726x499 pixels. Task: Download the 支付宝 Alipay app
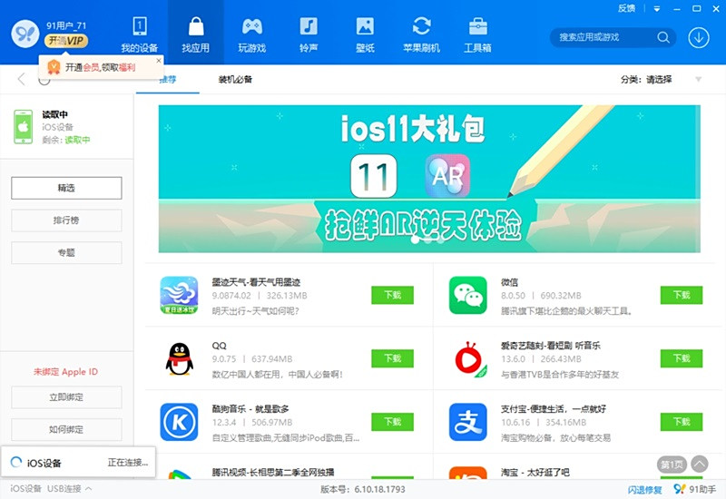pyautogui.click(x=681, y=422)
